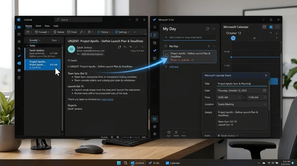This screenshot has width=297, height=166.
Task: Open People icon in Outlook sidebar
Action: pos(19,41)
